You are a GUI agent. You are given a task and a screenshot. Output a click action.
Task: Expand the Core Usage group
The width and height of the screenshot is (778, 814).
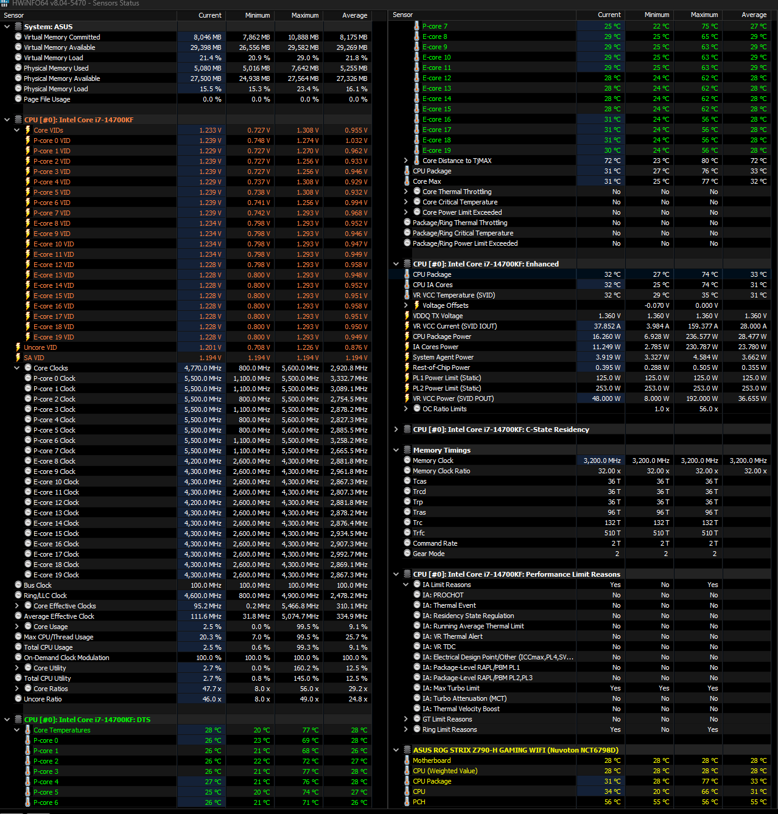(x=17, y=627)
